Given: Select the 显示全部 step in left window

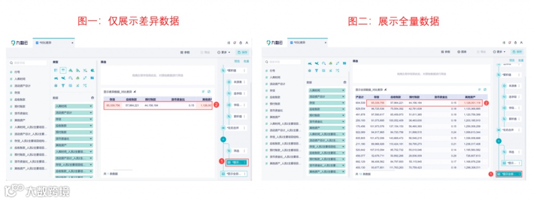Looking at the screenshot, I should [234, 174].
